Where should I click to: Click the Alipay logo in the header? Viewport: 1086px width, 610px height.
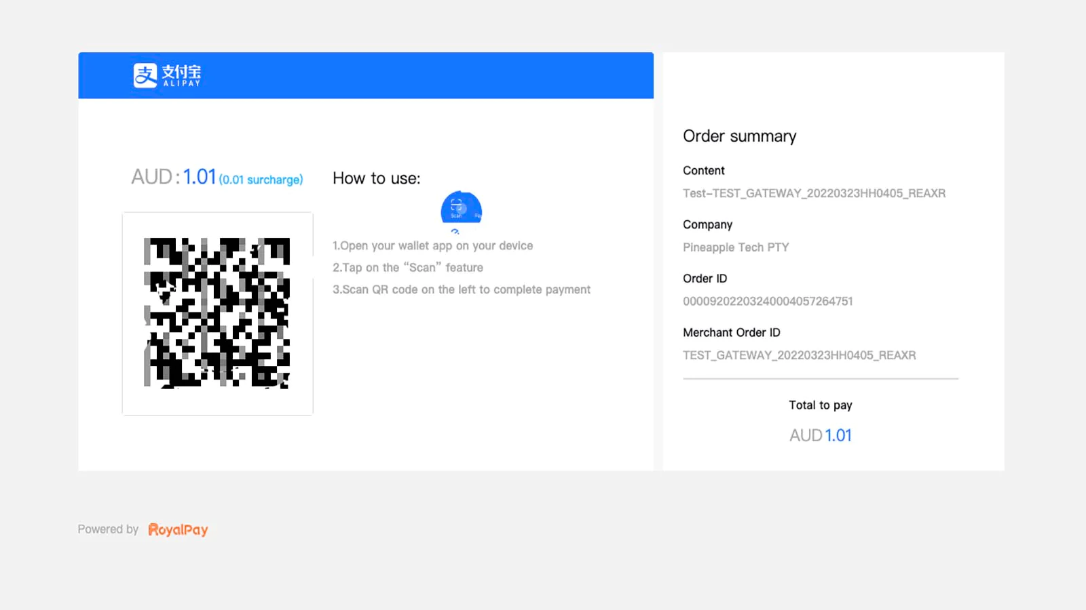coord(167,75)
